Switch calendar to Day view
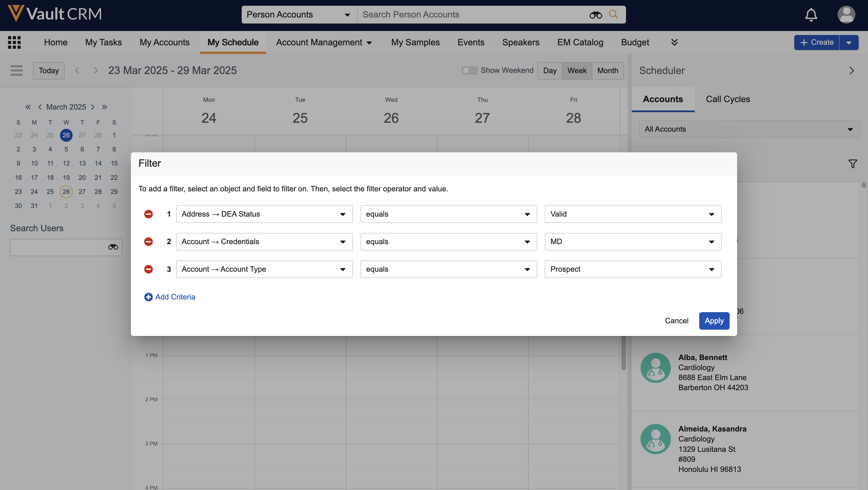868x490 pixels. tap(550, 71)
